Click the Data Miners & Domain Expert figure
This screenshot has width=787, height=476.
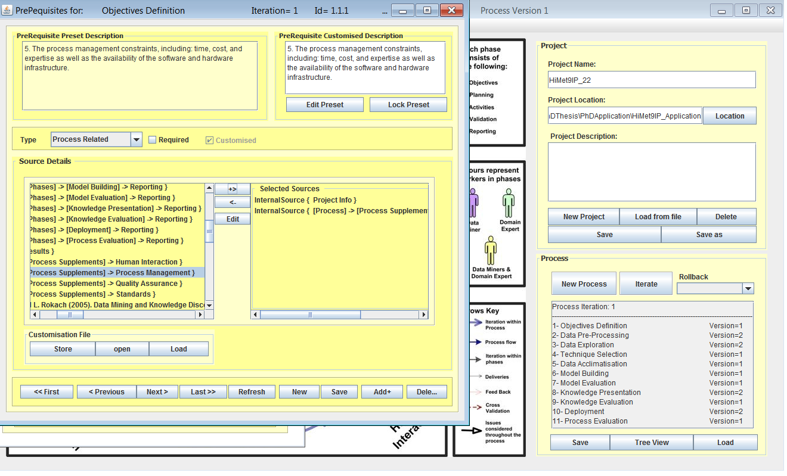coord(491,250)
